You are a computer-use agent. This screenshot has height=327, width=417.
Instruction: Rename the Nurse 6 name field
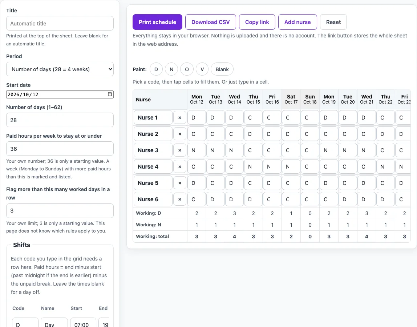pyautogui.click(x=153, y=199)
